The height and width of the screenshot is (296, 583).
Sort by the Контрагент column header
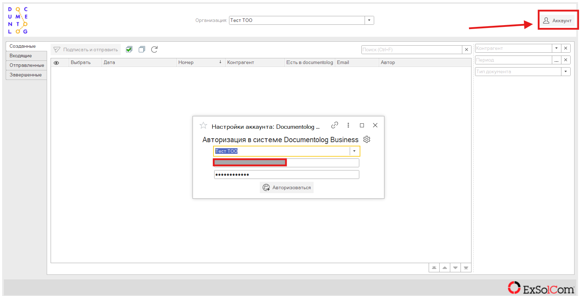click(255, 62)
